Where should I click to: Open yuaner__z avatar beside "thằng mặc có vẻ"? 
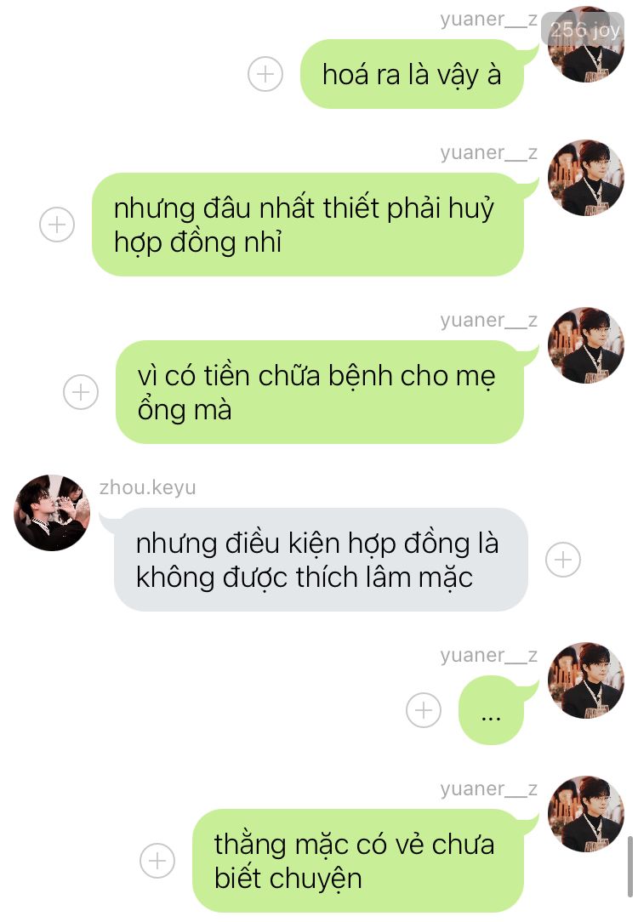(x=585, y=814)
